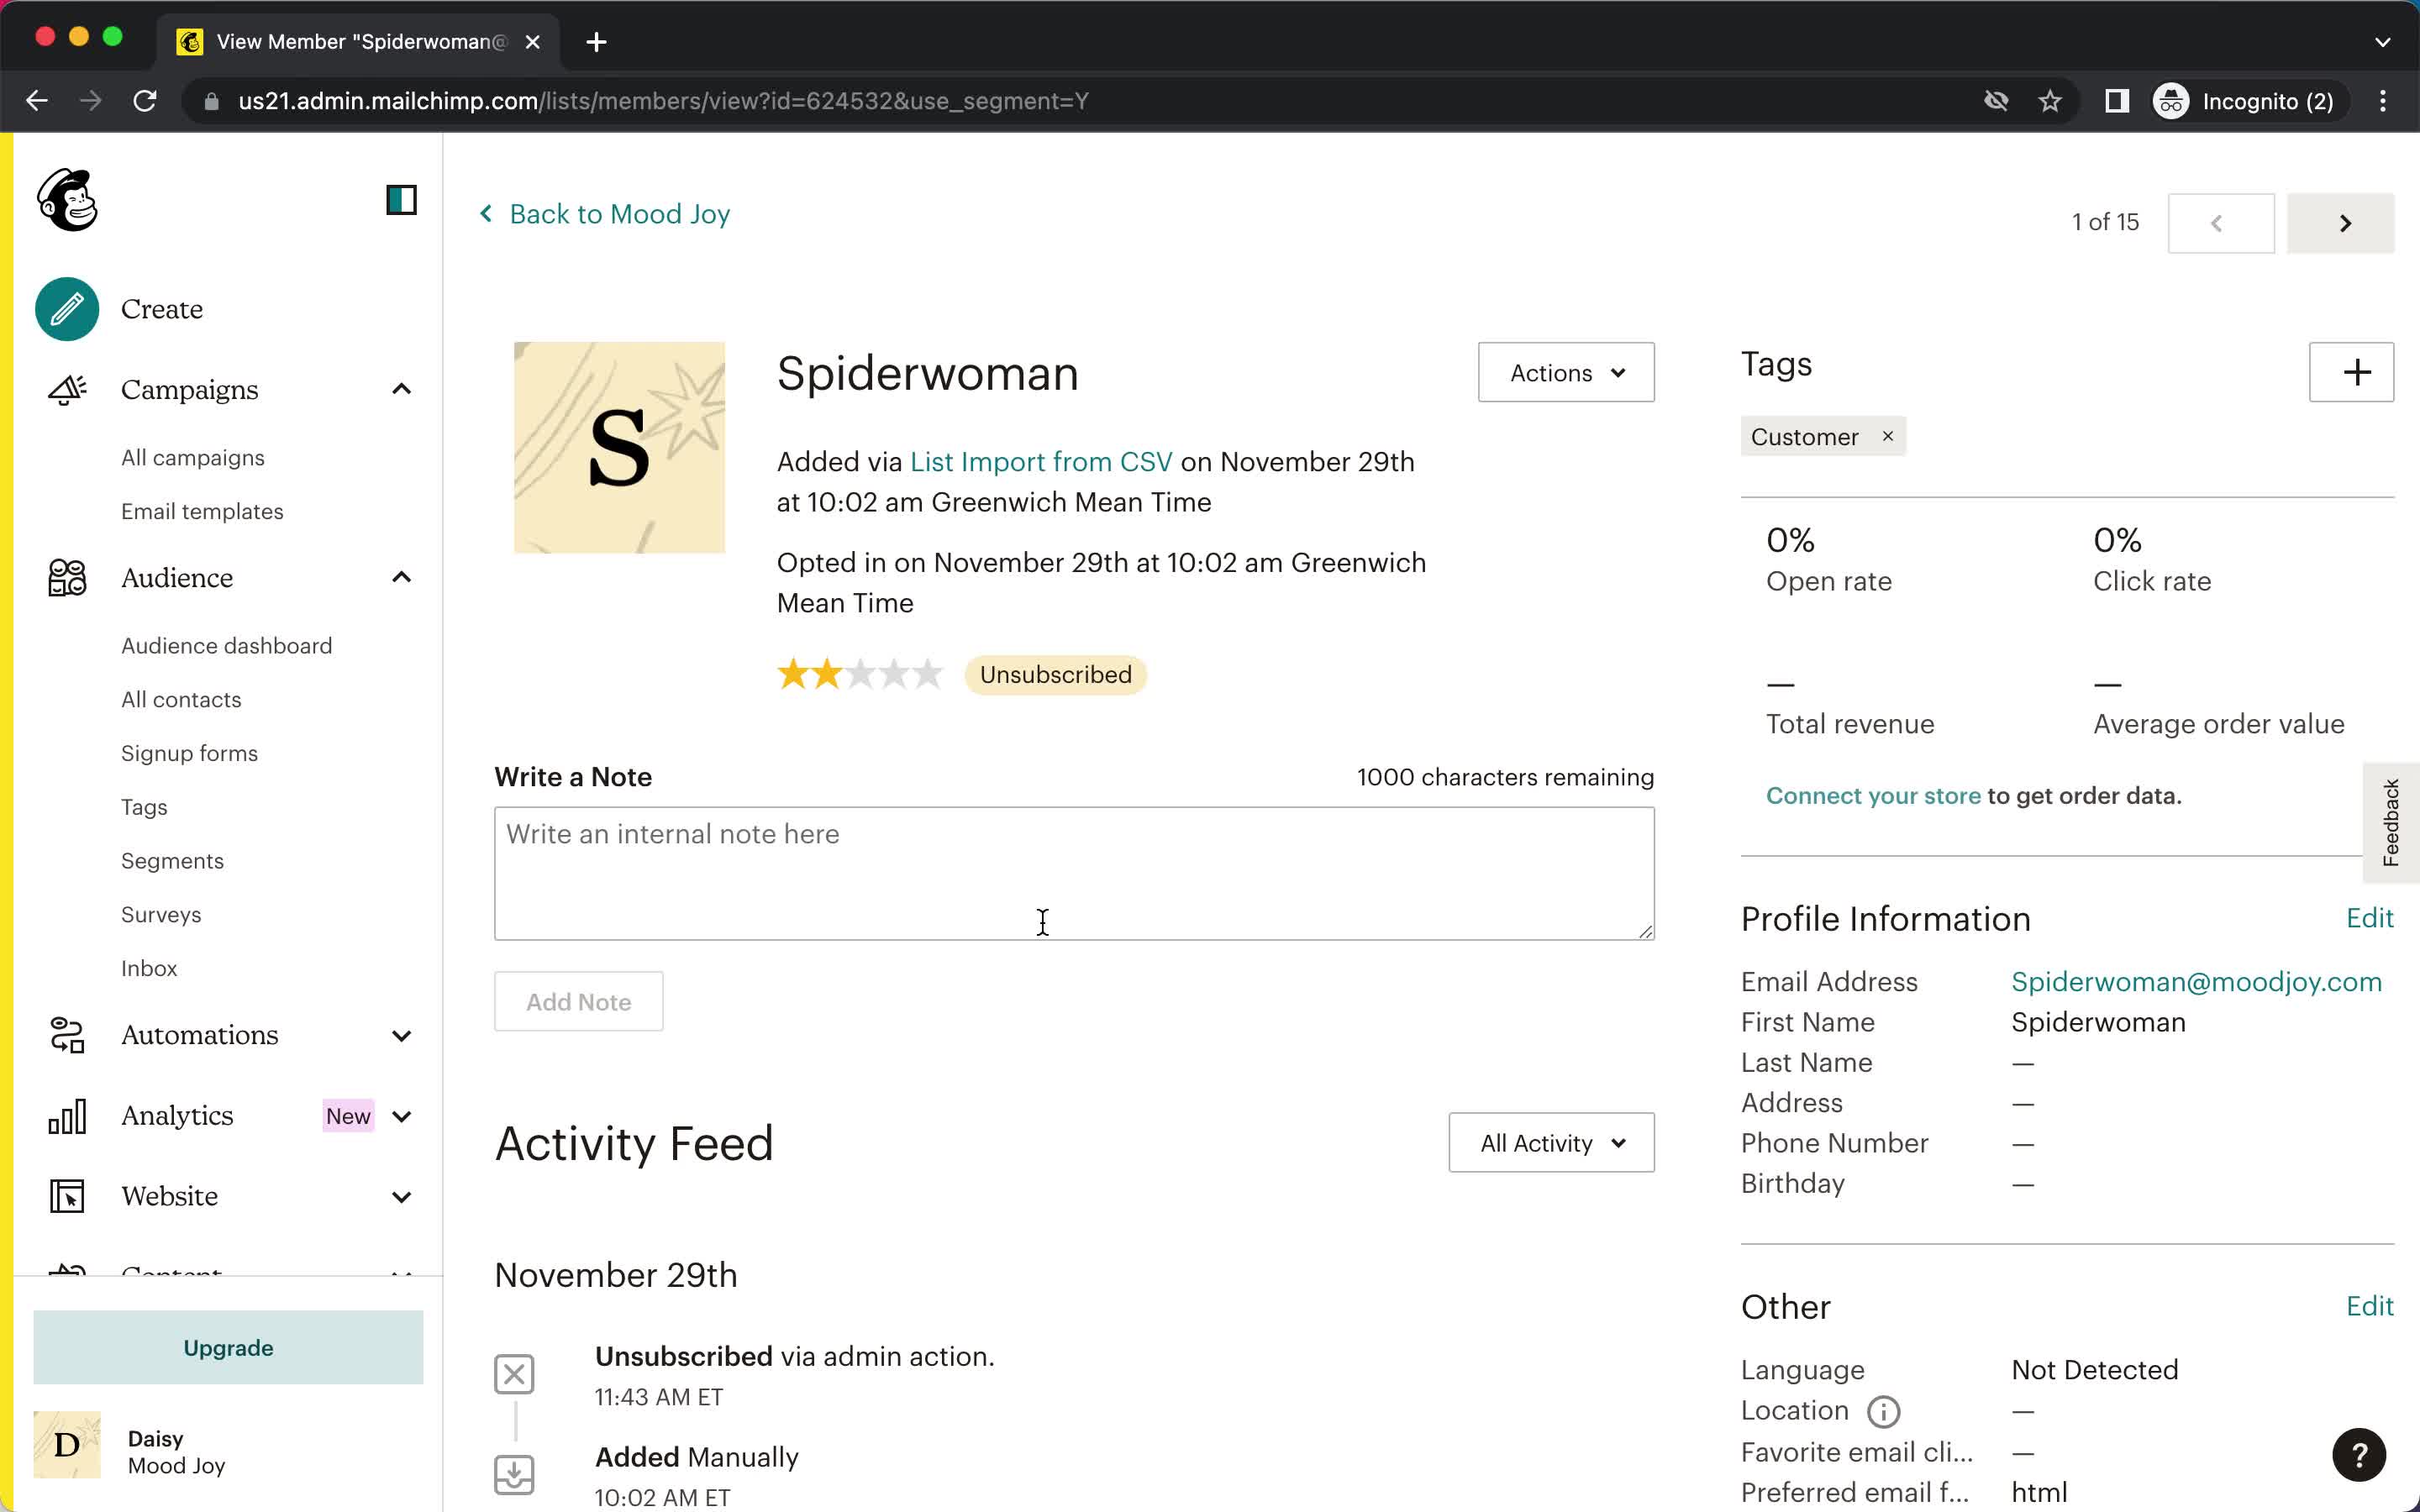The height and width of the screenshot is (1512, 2420).
Task: Select the Tags menu item
Action: 145,806
